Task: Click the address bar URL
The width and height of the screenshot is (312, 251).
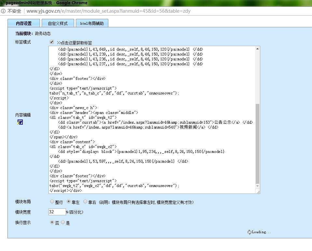Action: 108,11
